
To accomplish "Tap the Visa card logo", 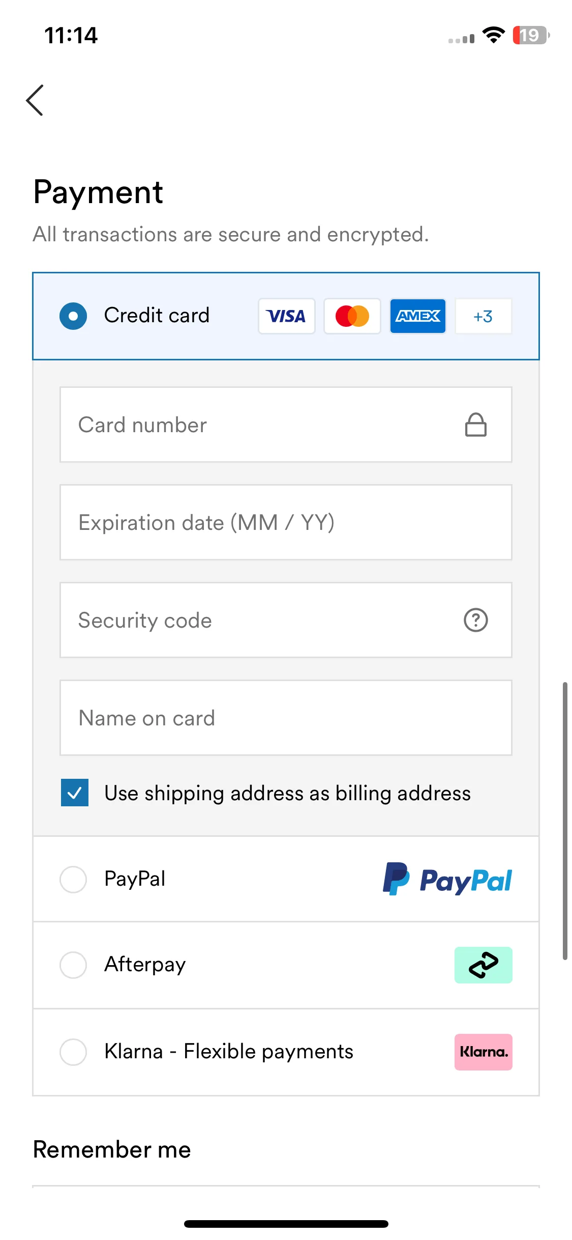I will tap(287, 316).
